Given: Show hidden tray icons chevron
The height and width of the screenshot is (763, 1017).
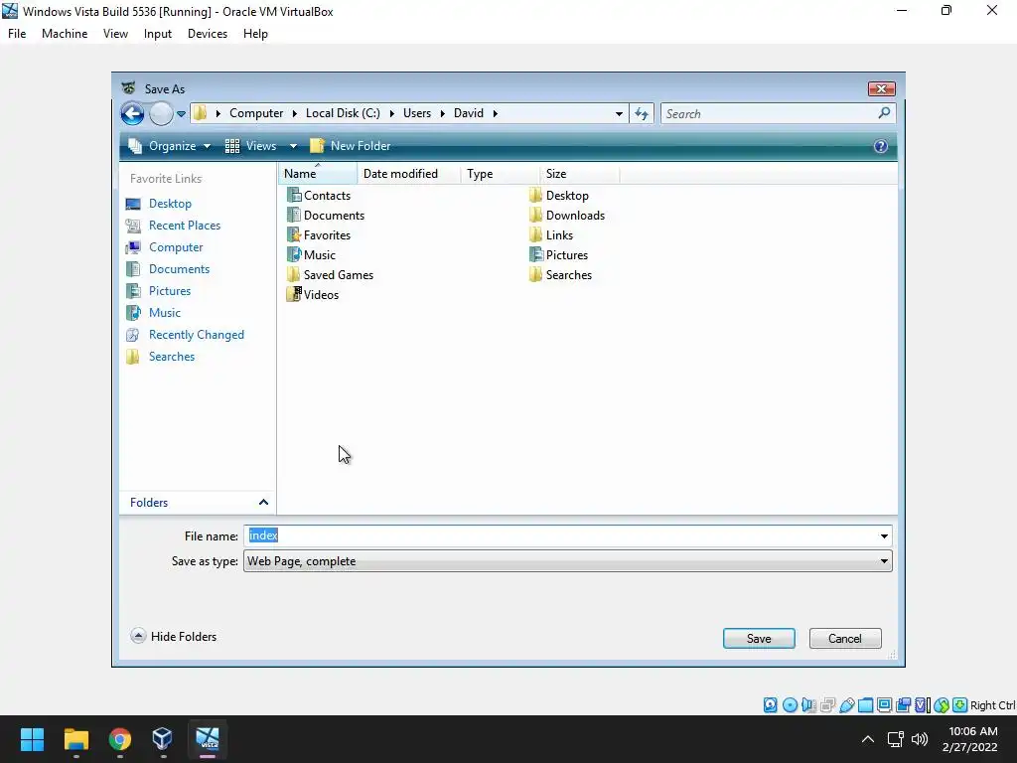Looking at the screenshot, I should pos(867,739).
